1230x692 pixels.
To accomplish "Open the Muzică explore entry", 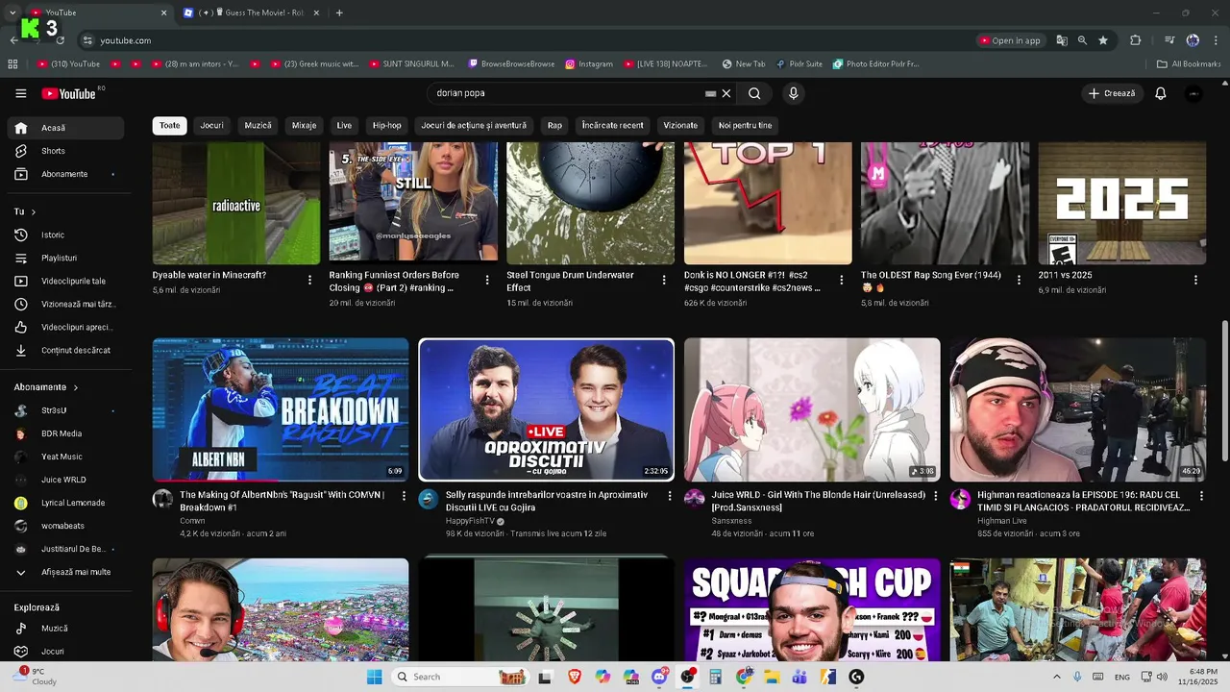I will [x=66, y=628].
